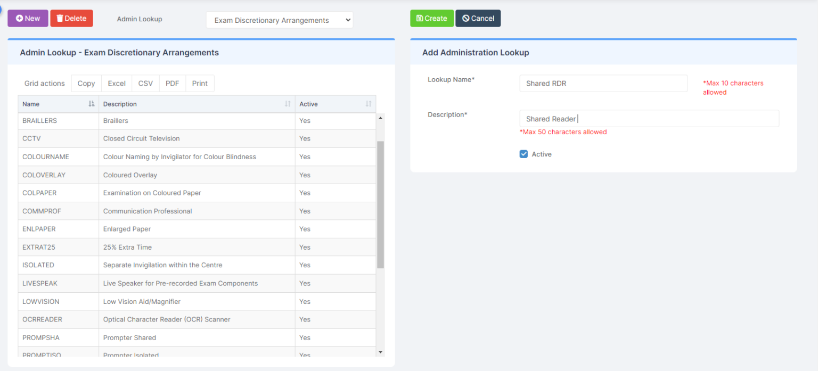Export the grid to Excel
Viewport: 818px width, 371px height.
(116, 83)
